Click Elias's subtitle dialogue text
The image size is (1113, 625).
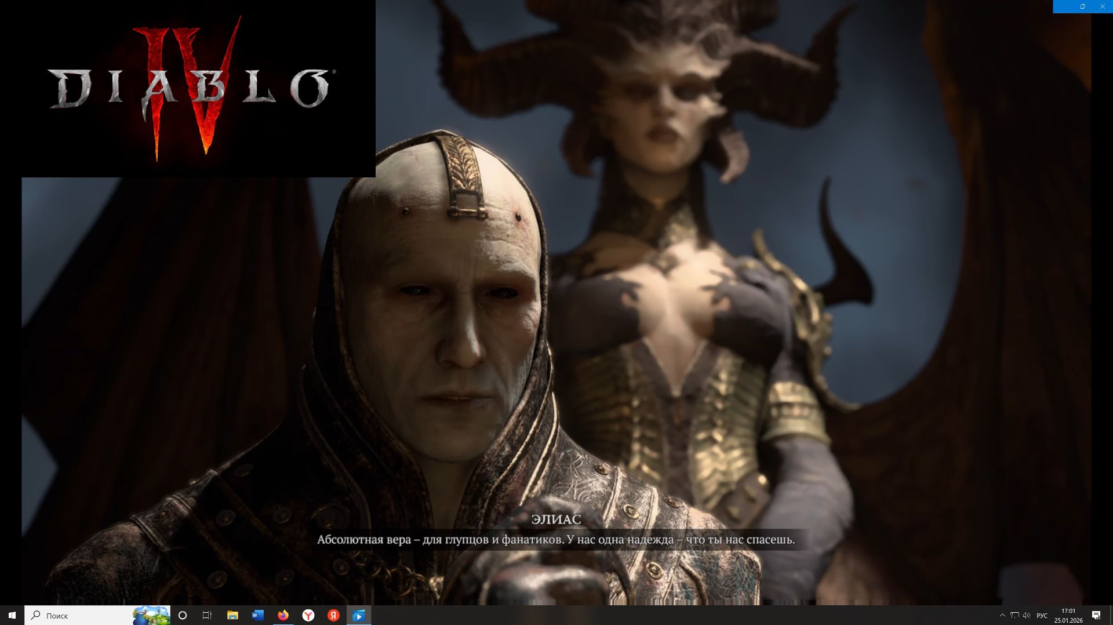(x=556, y=540)
